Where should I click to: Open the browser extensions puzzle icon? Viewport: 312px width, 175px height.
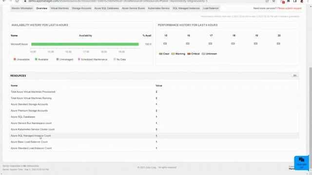(x=288, y=1)
